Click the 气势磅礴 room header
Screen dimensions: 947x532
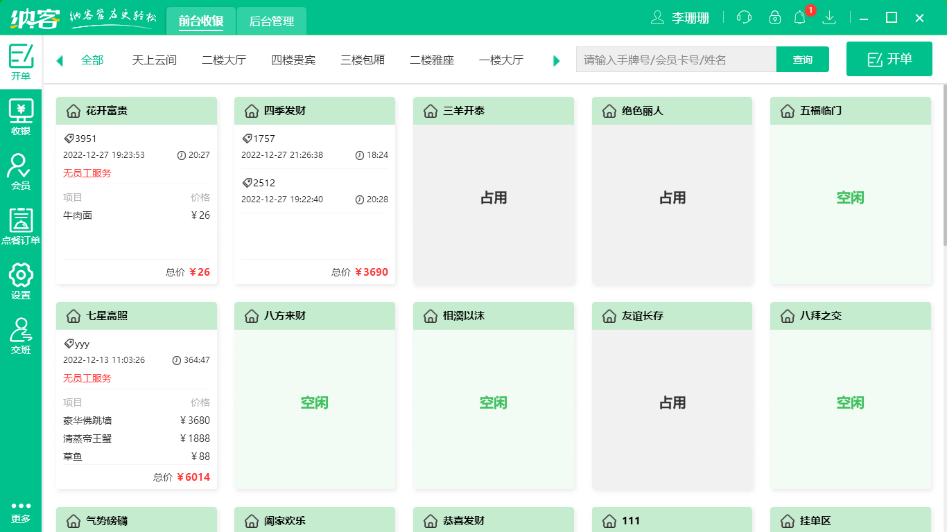click(x=137, y=520)
